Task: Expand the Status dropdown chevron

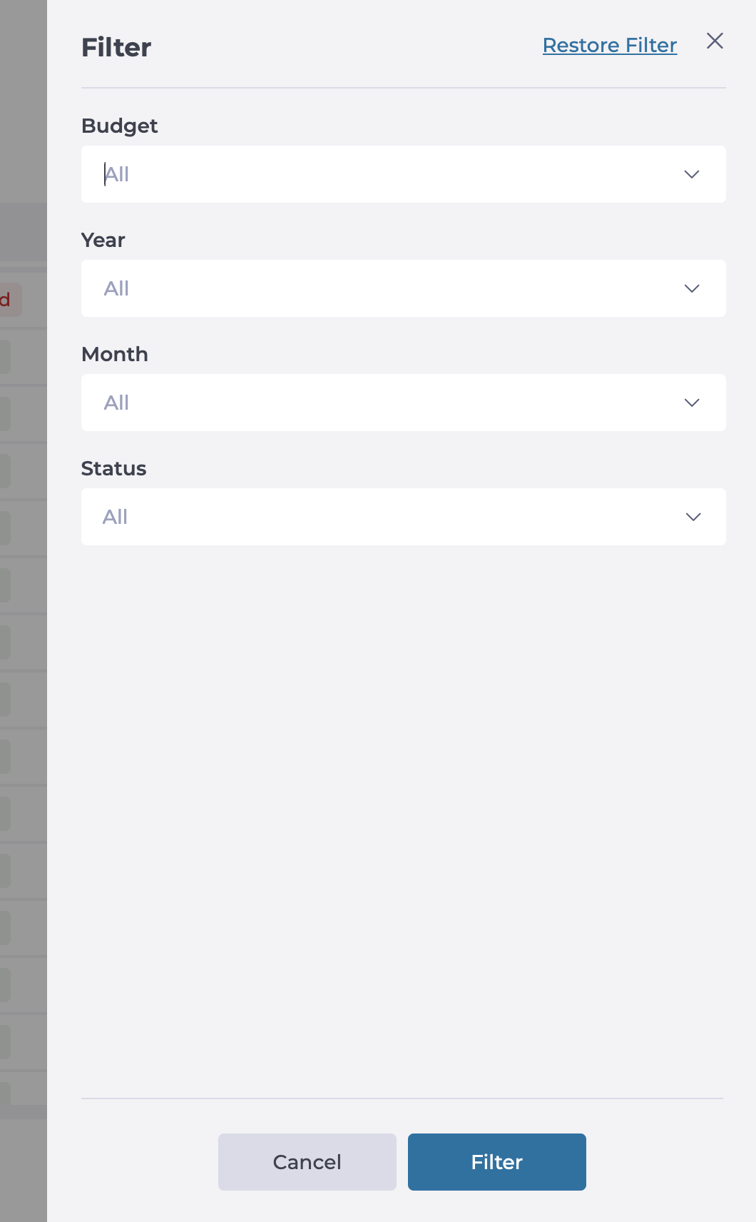Action: pyautogui.click(x=693, y=517)
